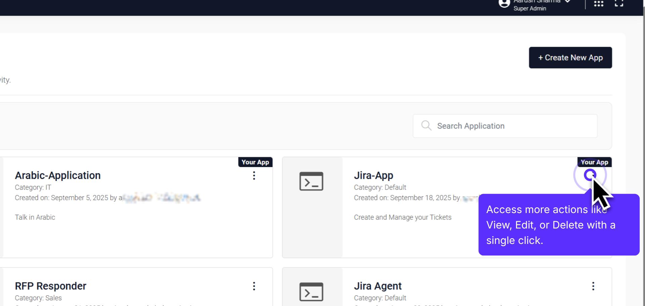Click Create New App button
The image size is (645, 306).
570,57
